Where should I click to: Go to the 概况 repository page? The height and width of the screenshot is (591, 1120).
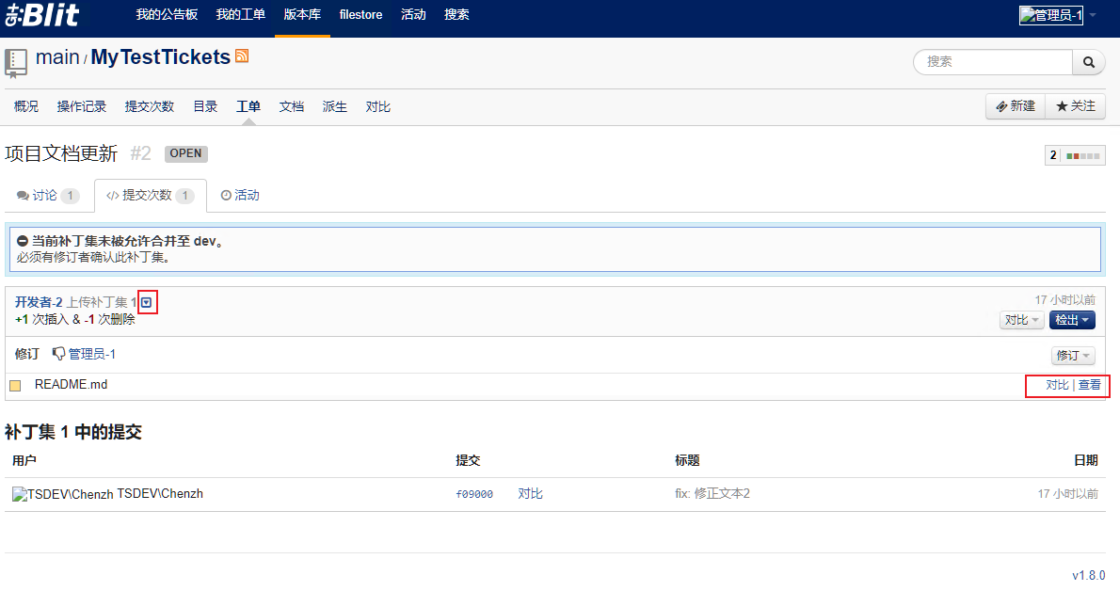[26, 106]
